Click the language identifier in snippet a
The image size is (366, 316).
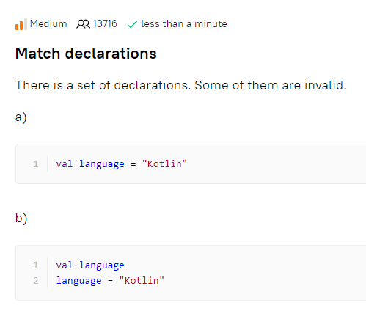coord(102,164)
